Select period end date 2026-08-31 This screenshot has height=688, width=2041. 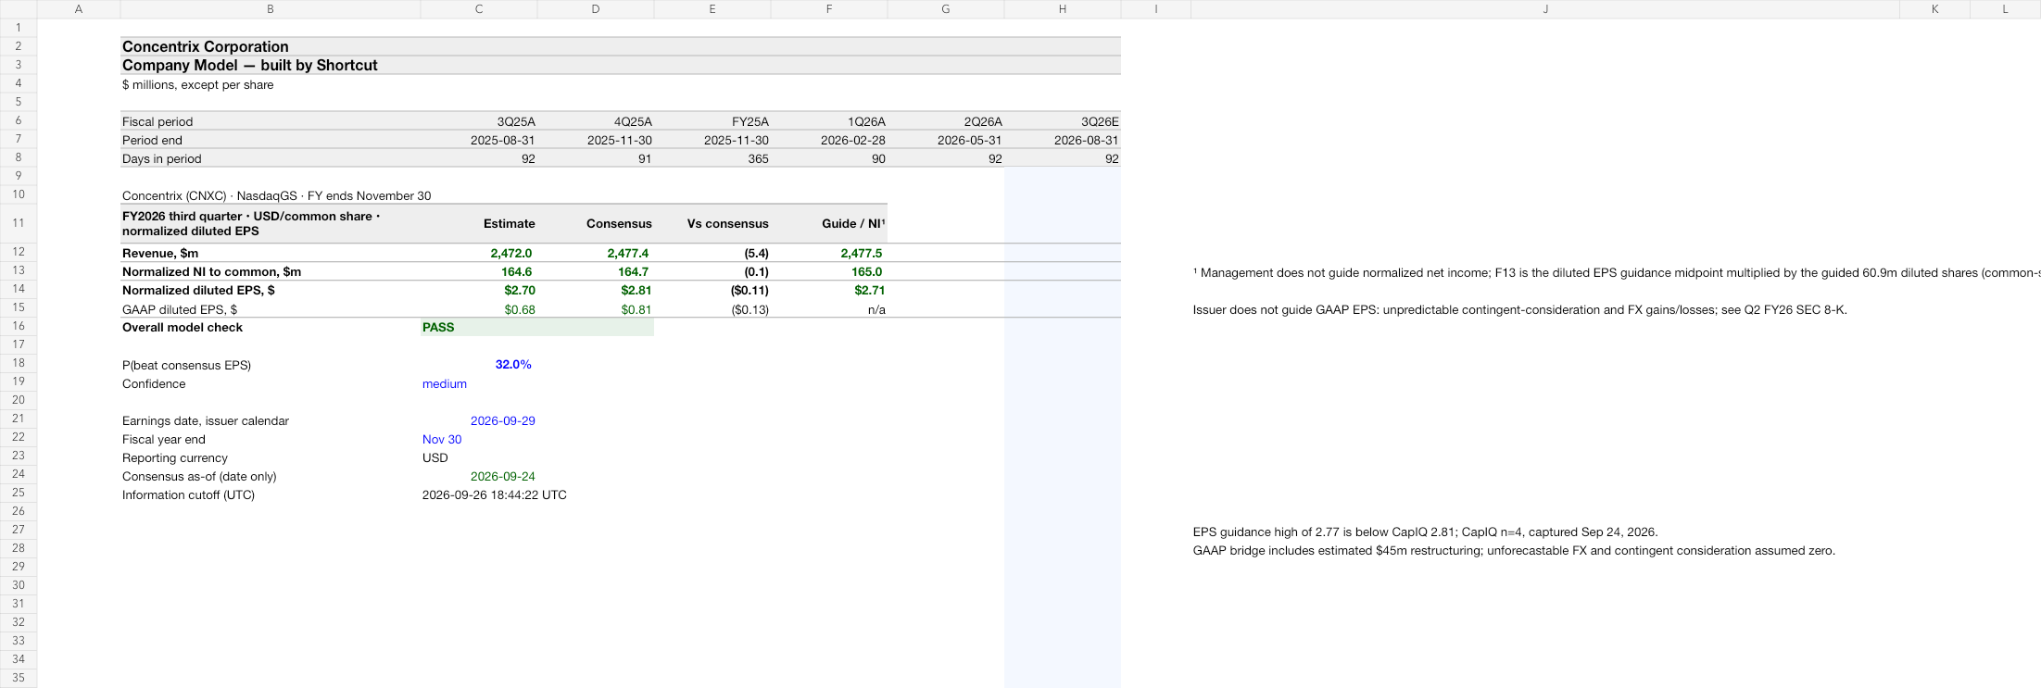click(x=1063, y=140)
